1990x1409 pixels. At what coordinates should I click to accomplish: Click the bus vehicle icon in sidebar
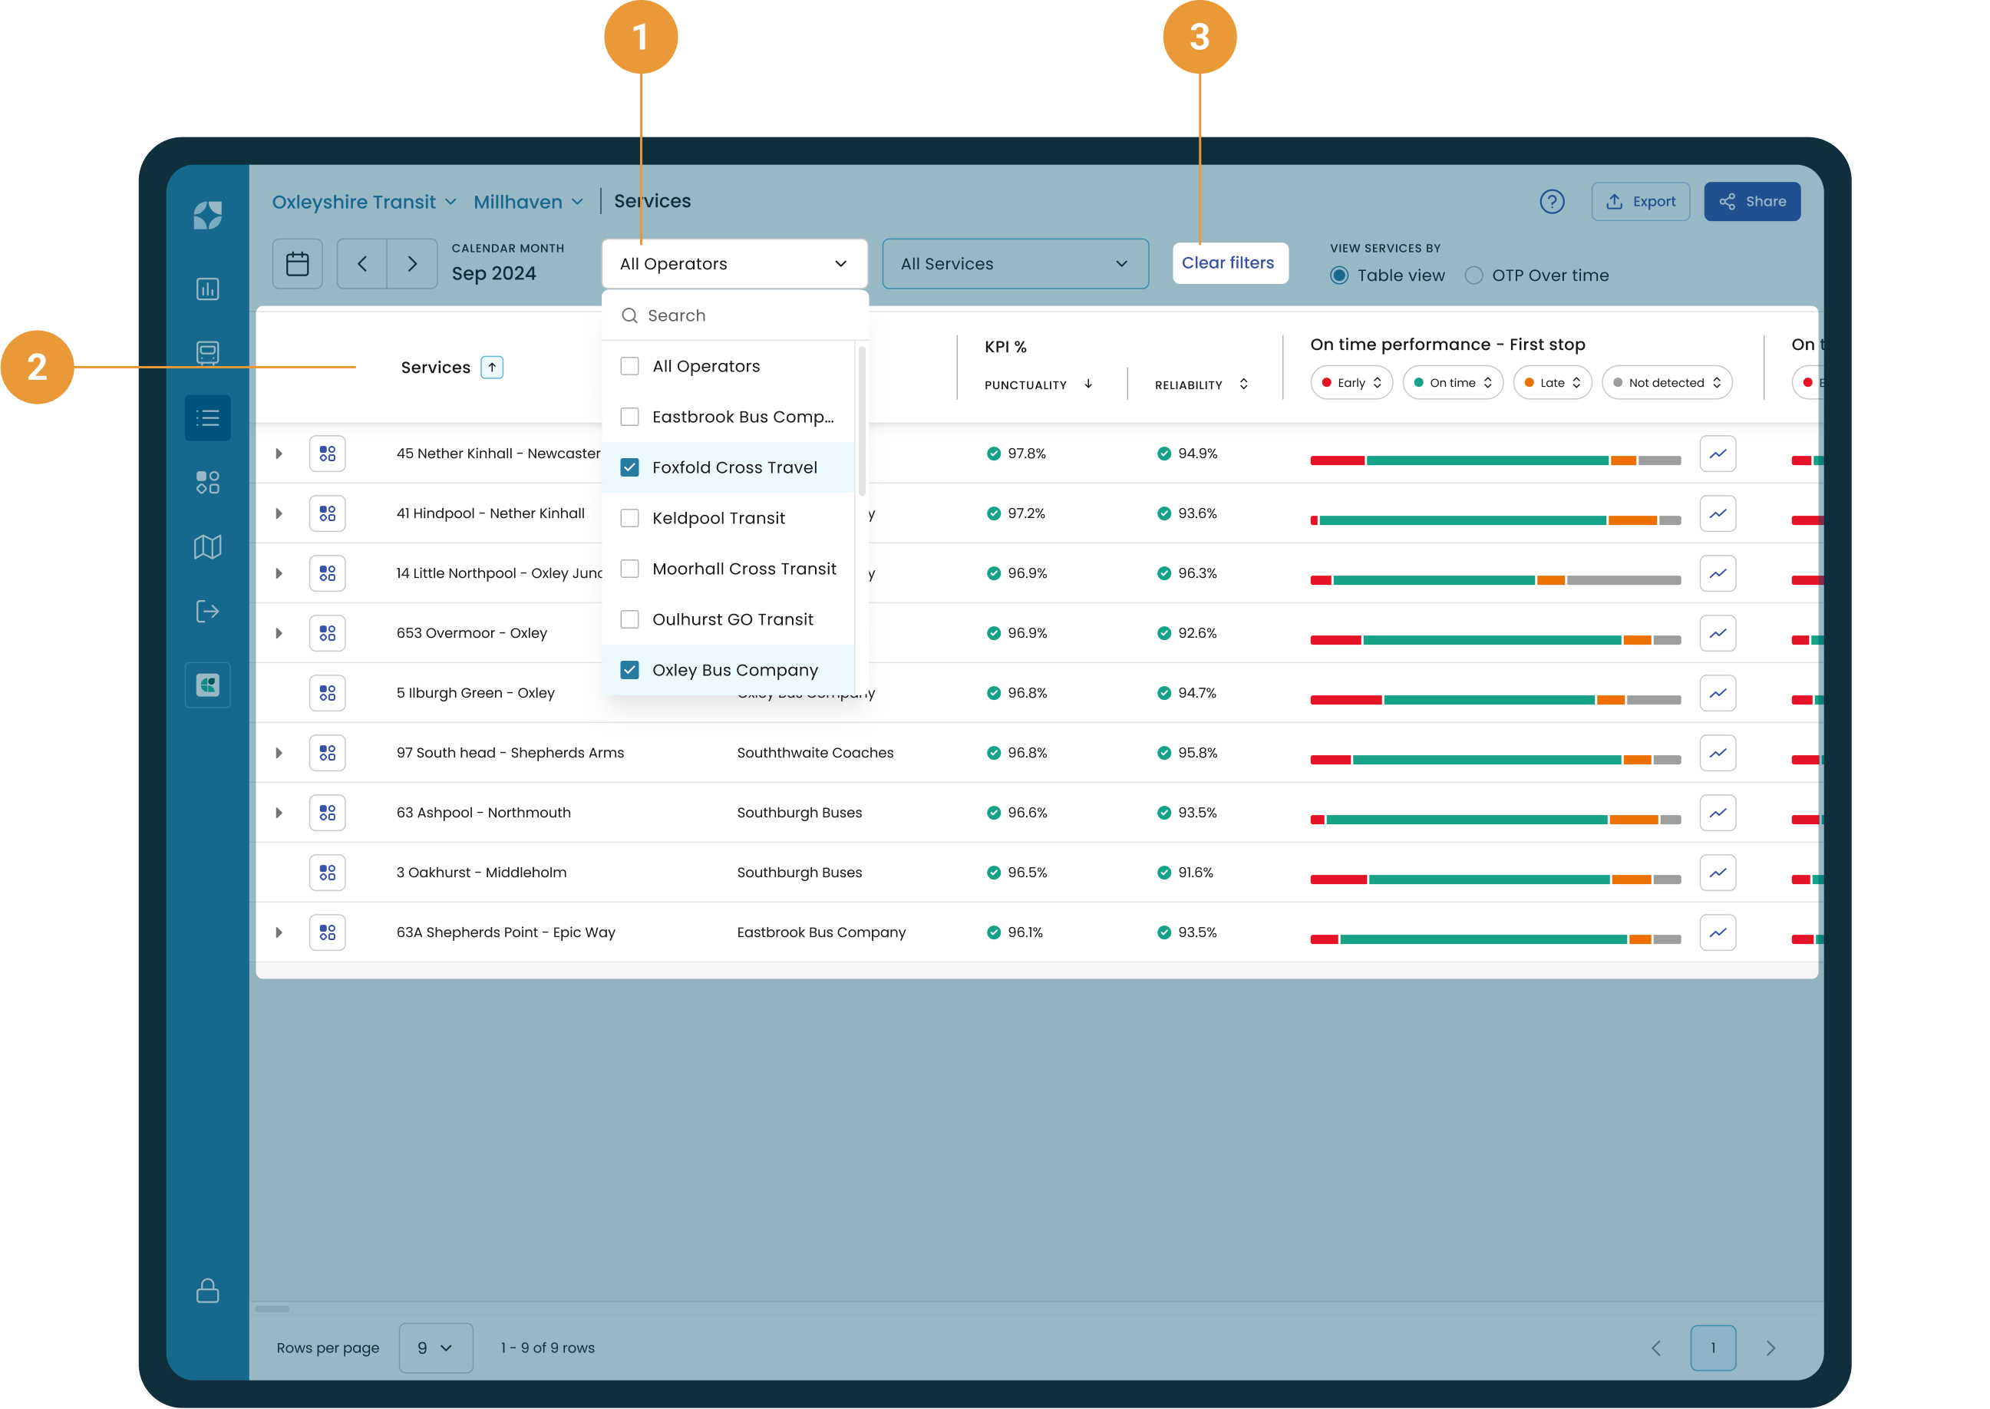point(207,353)
